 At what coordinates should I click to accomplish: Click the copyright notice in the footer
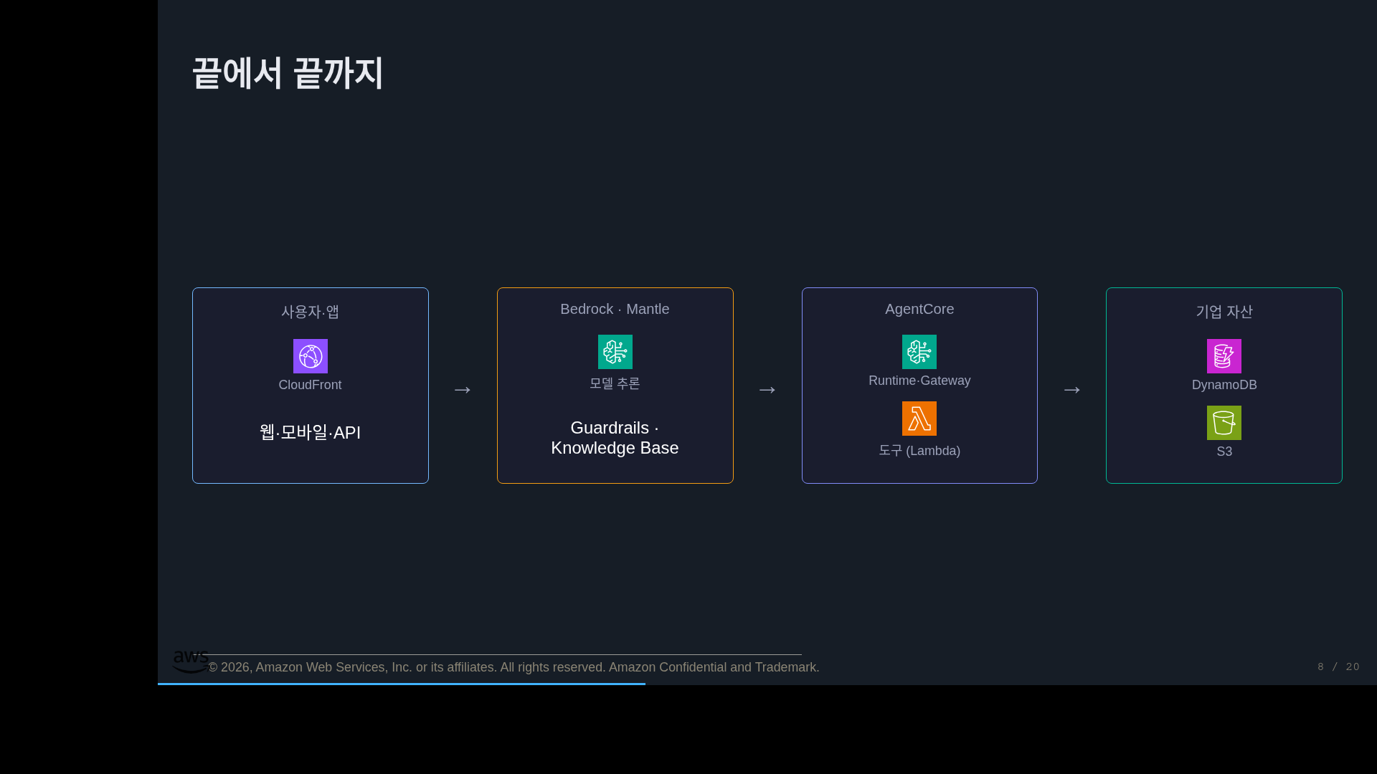point(514,667)
